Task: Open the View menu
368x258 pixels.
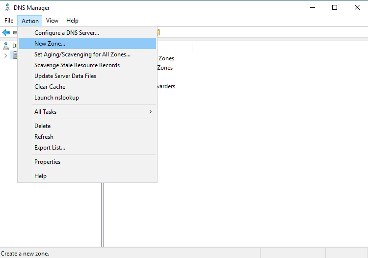Action: pyautogui.click(x=52, y=21)
